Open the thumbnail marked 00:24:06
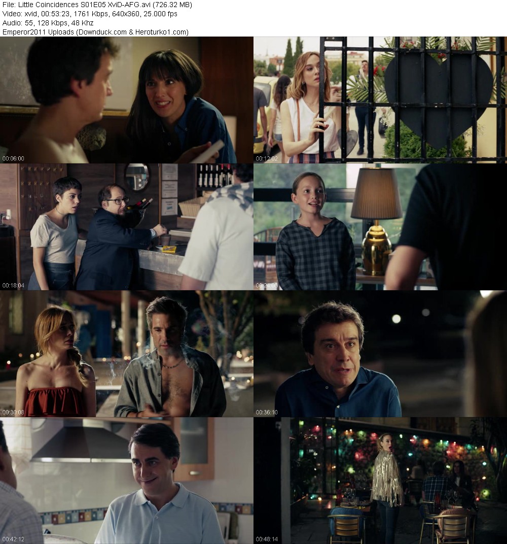507x544 pixels. coord(380,227)
